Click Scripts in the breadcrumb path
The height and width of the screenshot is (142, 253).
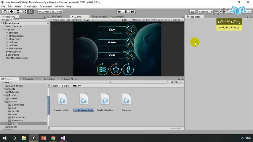(x=66, y=86)
